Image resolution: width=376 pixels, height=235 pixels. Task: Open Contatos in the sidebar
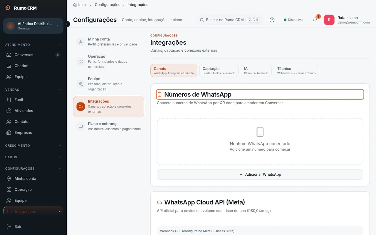click(33, 122)
